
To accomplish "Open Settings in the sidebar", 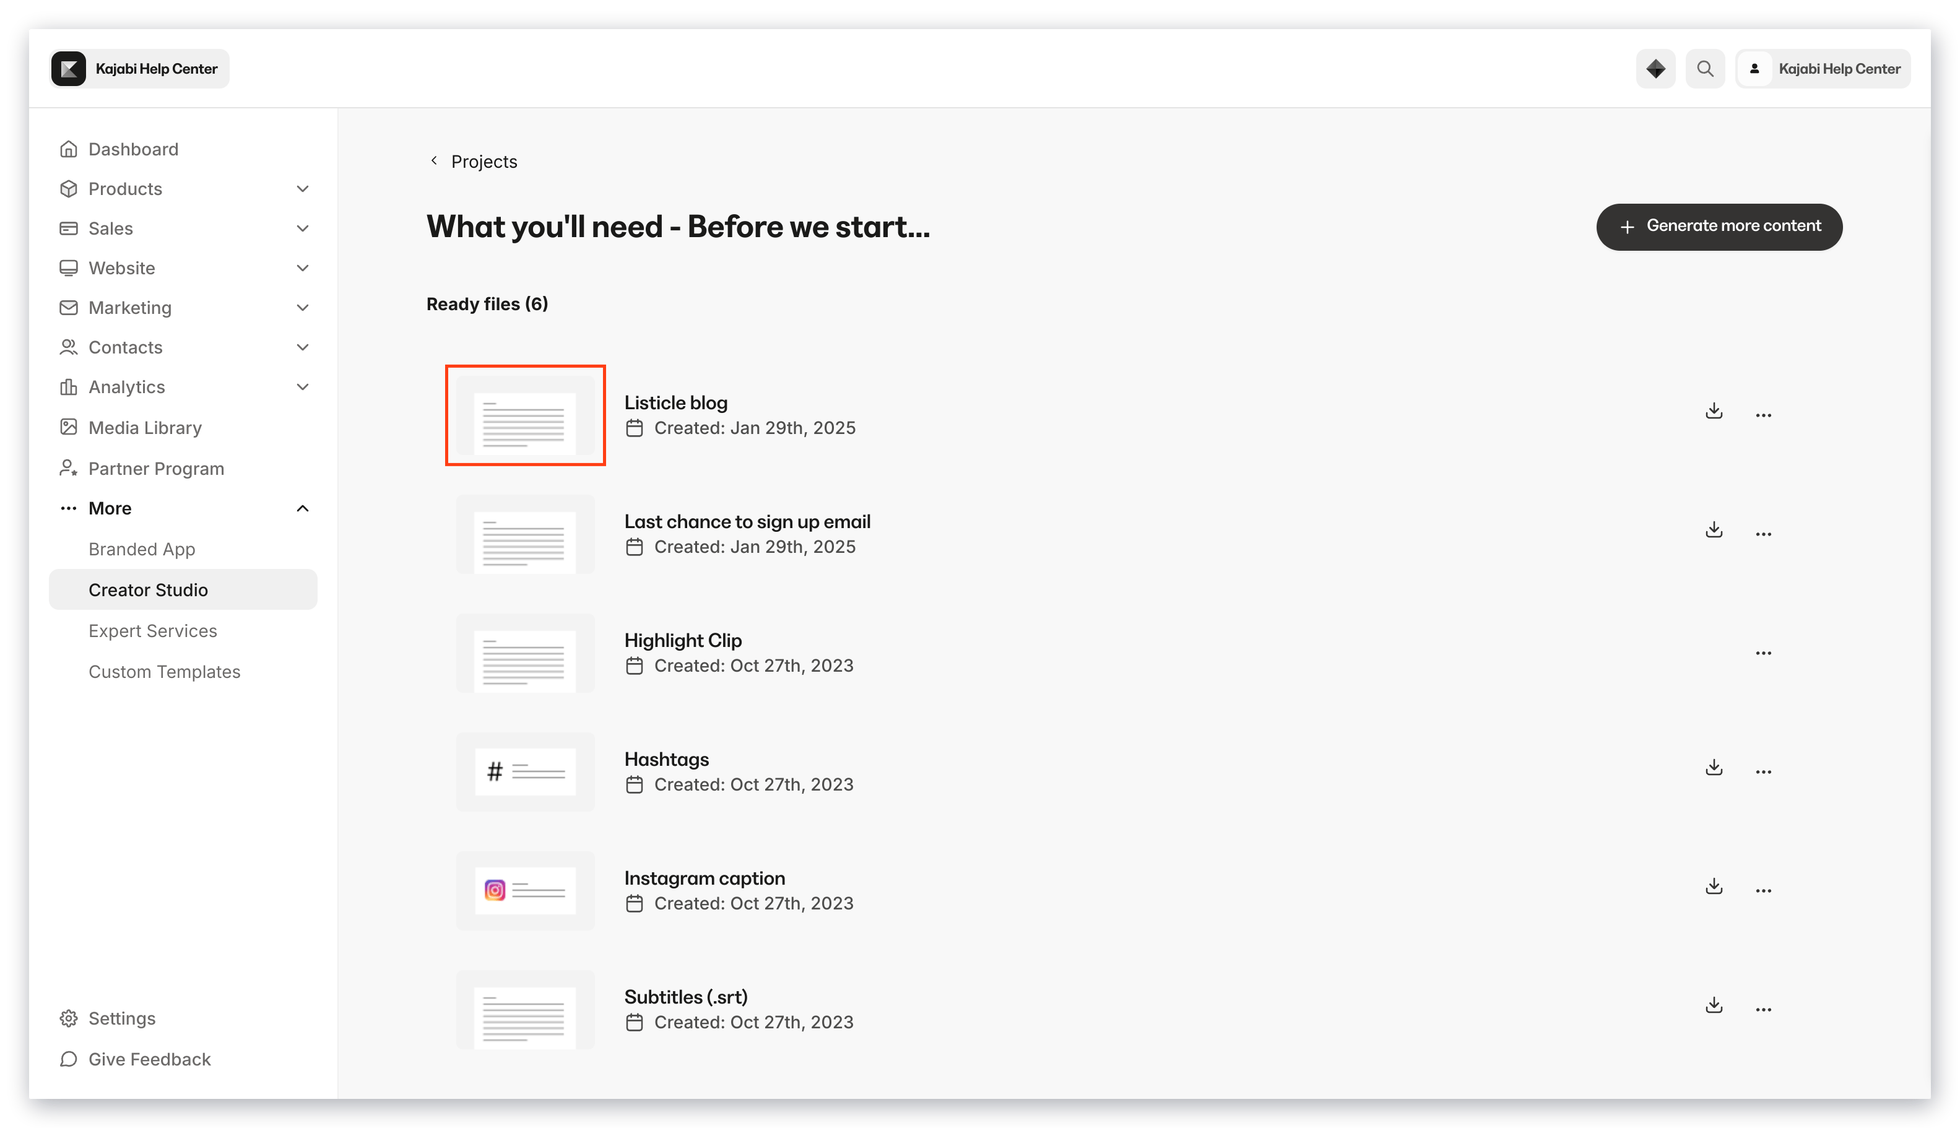I will 121,1018.
